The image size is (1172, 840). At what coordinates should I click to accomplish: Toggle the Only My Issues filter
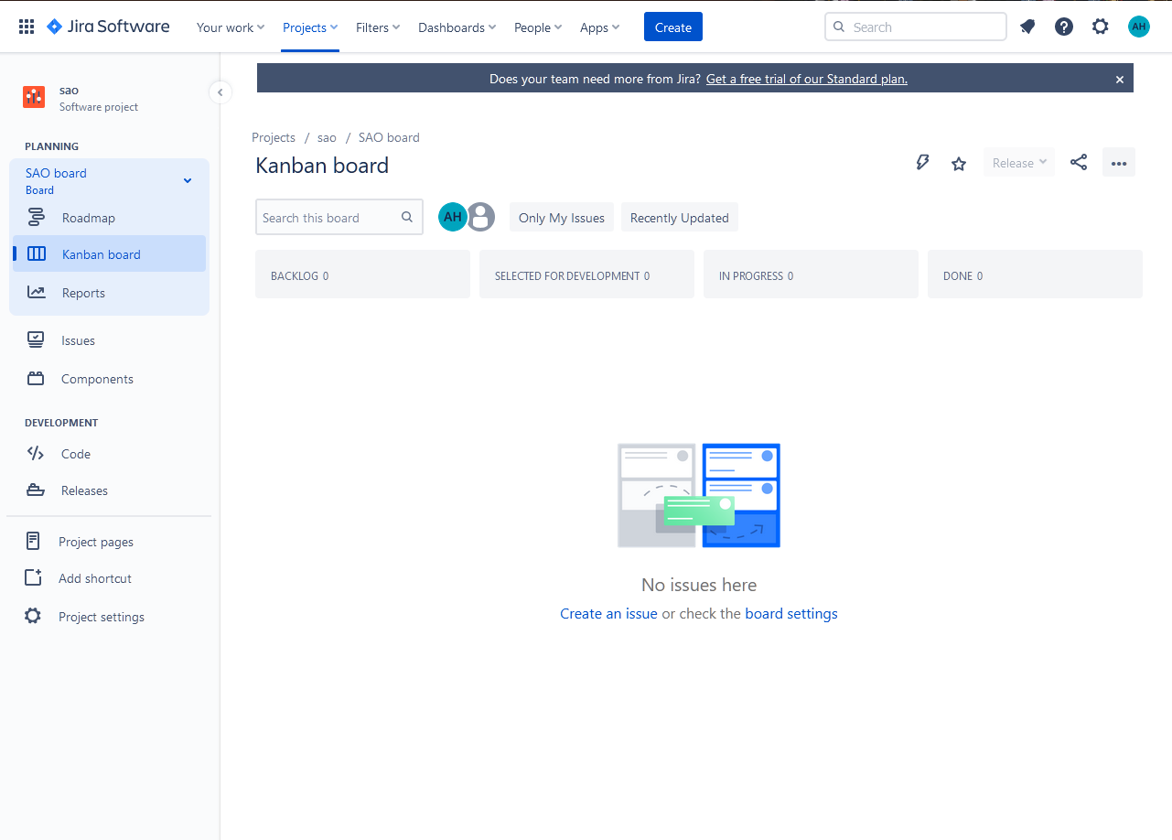(x=561, y=217)
